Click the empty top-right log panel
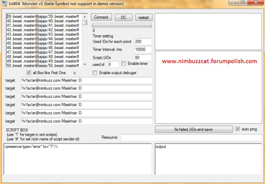Screen dimensions: 265x184 (x=208, y=32)
